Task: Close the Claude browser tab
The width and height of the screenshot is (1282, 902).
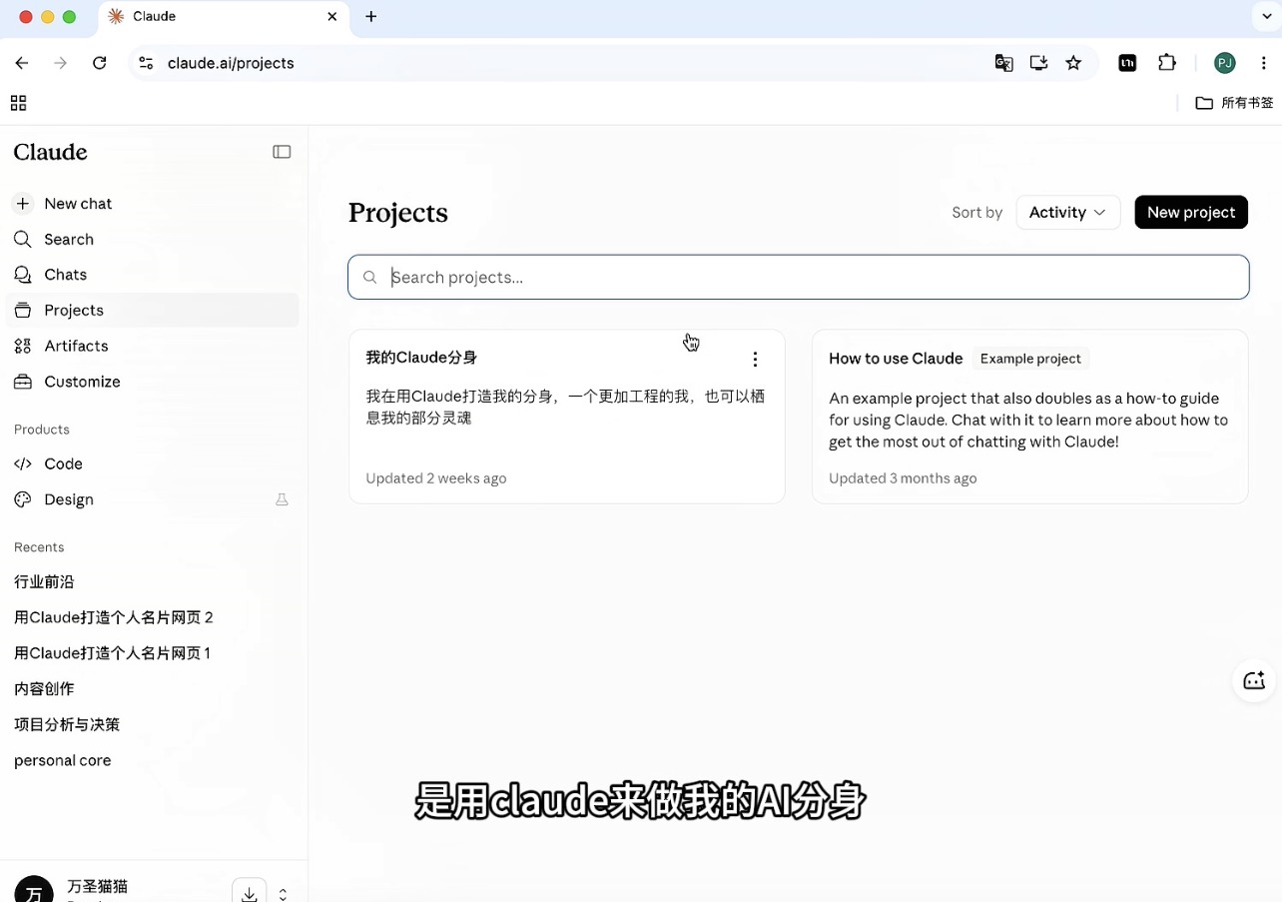Action: click(332, 17)
